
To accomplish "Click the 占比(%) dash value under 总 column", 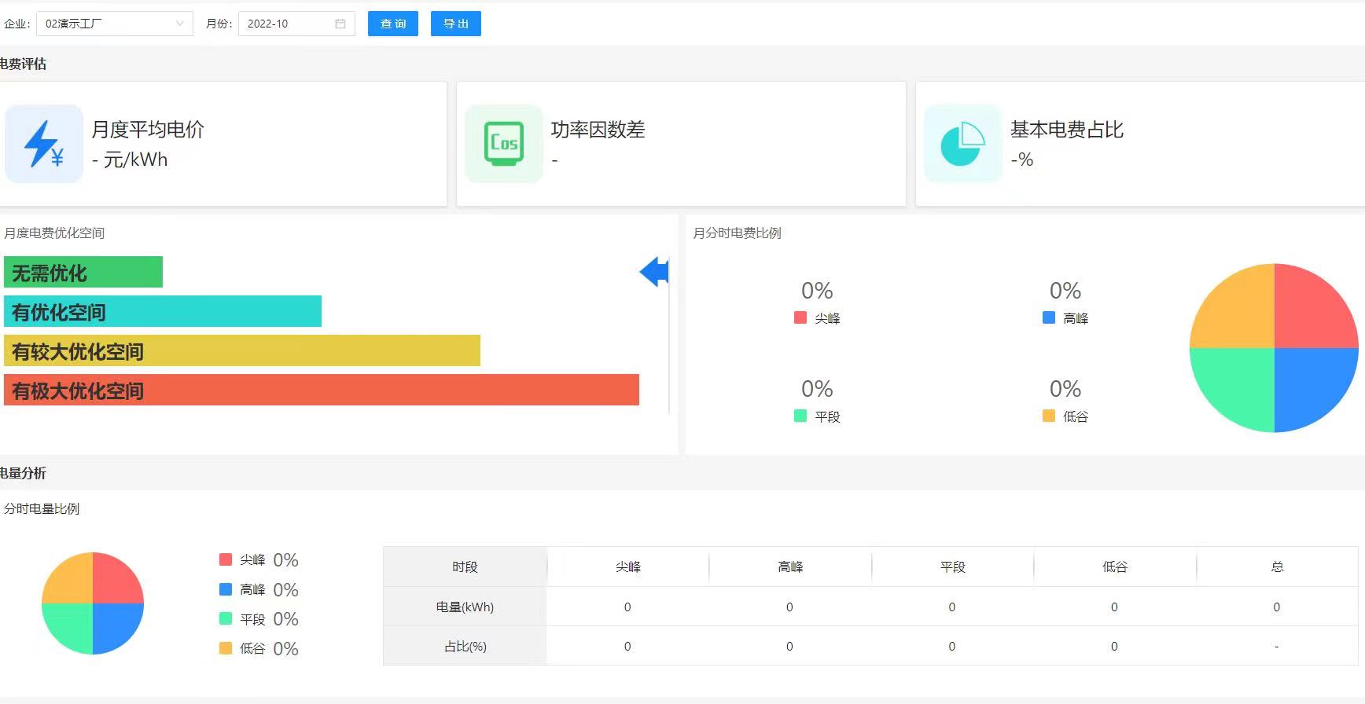I will [1276, 646].
